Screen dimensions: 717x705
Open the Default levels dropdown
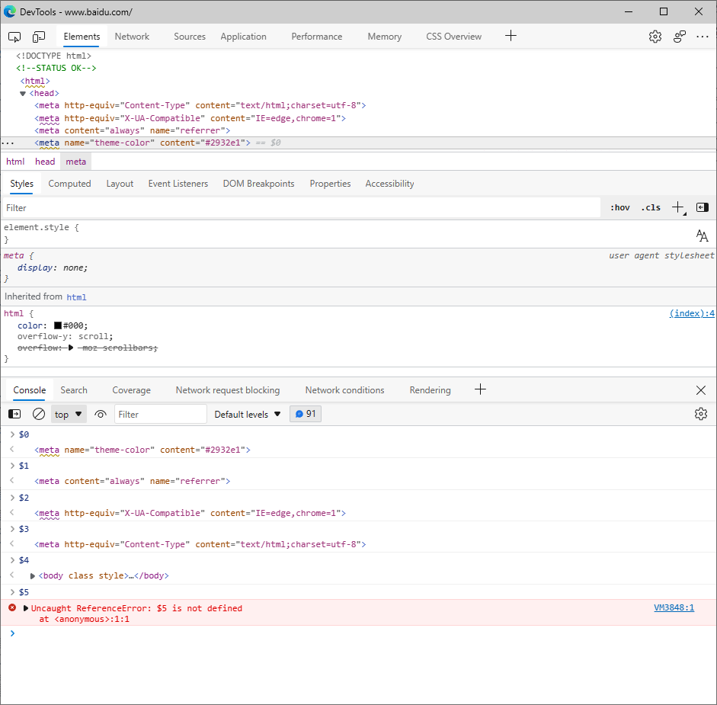pyautogui.click(x=248, y=414)
